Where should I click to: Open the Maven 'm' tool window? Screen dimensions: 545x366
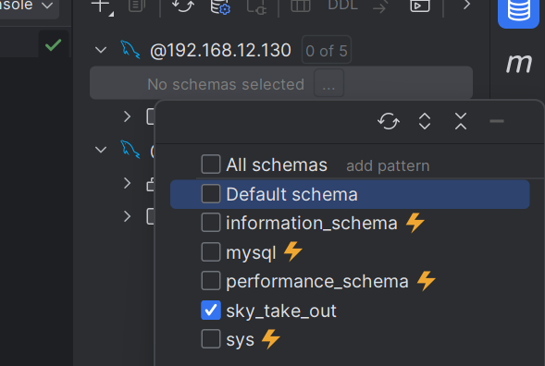[519, 64]
